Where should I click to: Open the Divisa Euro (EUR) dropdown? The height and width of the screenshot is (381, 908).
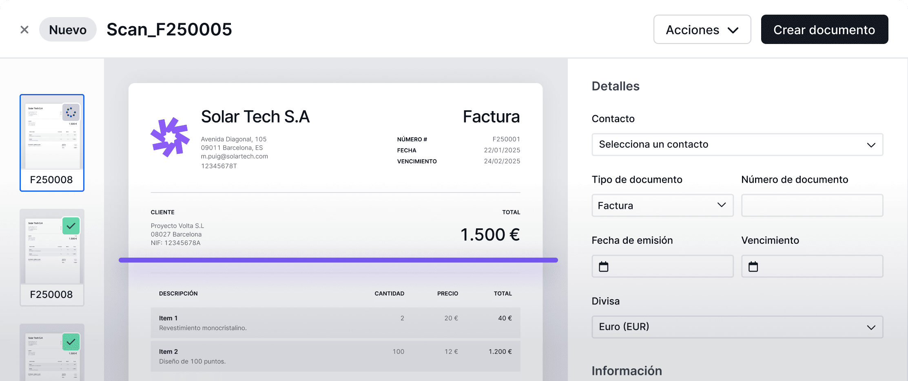point(737,327)
